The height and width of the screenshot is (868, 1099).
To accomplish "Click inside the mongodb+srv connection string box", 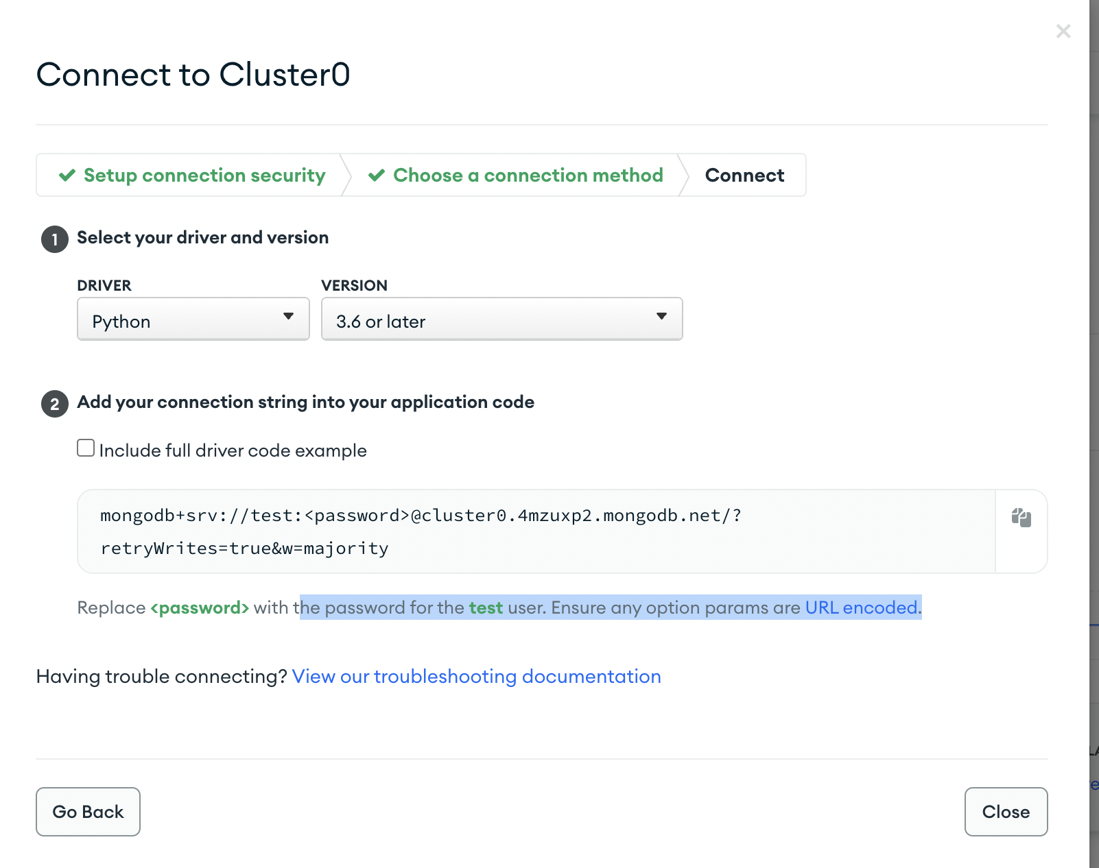I will pos(536,531).
